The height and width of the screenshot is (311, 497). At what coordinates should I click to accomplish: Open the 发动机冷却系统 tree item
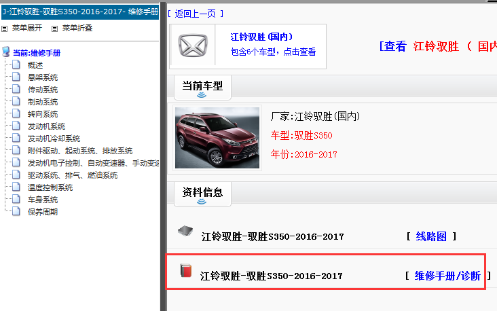click(x=54, y=139)
